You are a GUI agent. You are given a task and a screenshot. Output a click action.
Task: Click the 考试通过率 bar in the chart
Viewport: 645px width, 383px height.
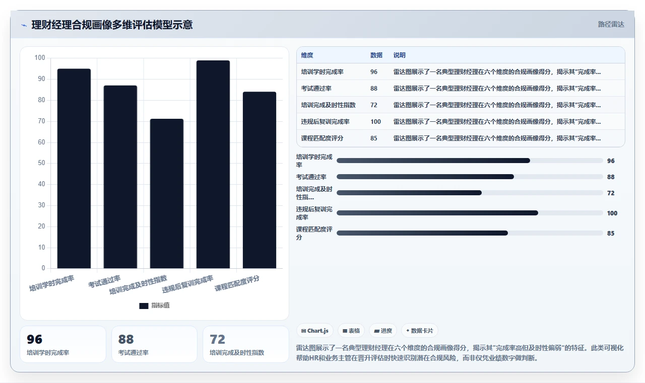click(x=120, y=177)
